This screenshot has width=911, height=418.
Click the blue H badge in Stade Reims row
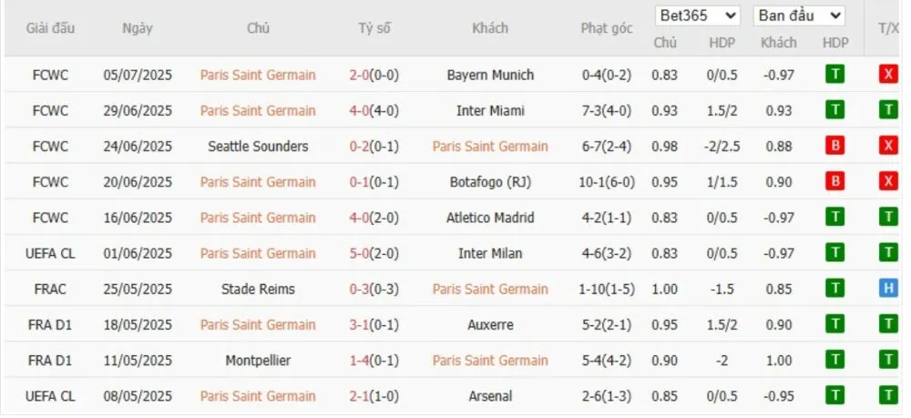coord(887,290)
